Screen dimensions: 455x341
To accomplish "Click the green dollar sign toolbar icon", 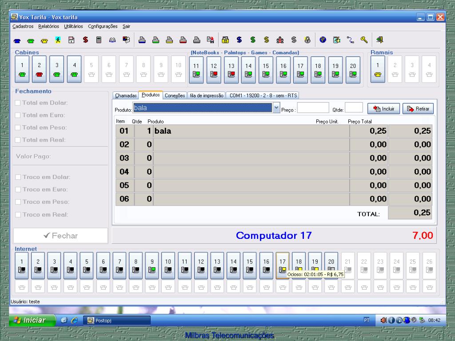I will (x=253, y=40).
